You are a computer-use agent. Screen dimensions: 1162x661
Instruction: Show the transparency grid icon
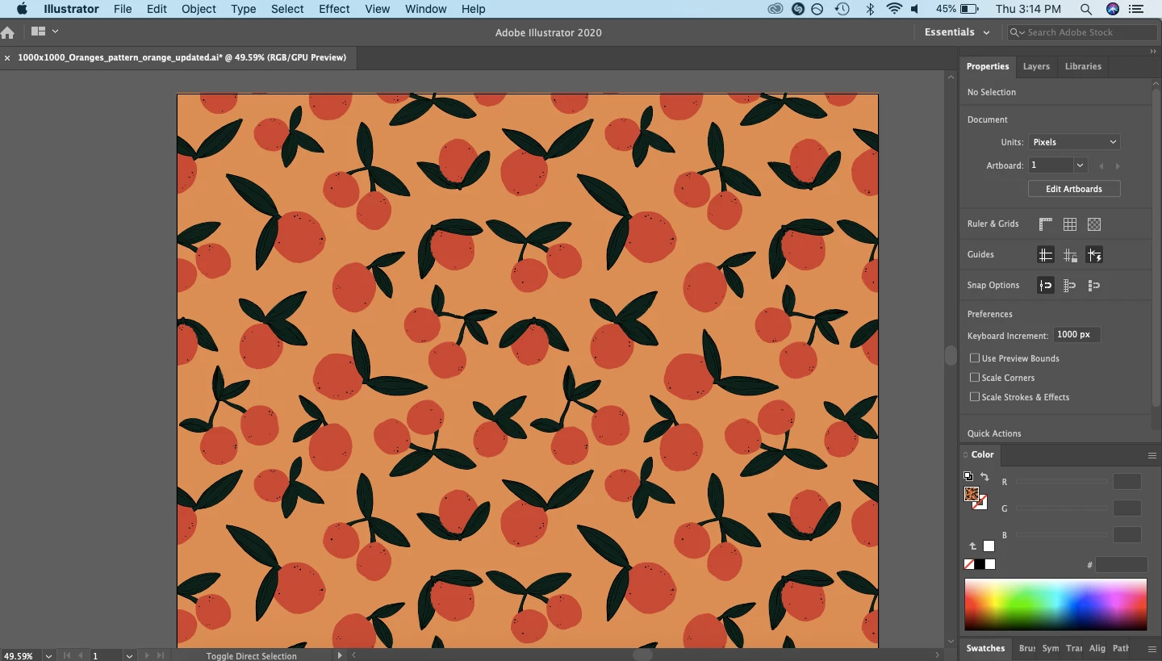(1094, 224)
